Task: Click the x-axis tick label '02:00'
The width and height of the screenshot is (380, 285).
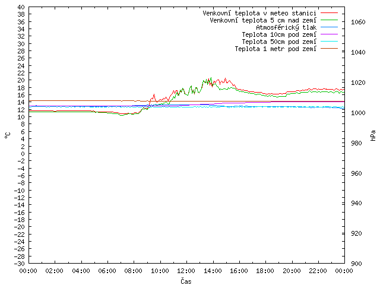Action: [x=54, y=271]
